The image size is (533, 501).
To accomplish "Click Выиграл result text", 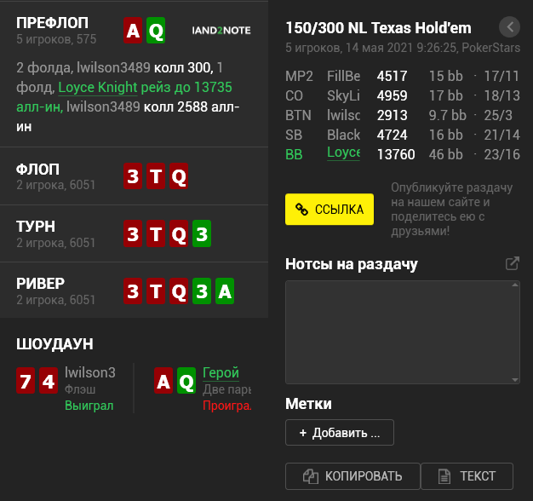I will (x=89, y=406).
